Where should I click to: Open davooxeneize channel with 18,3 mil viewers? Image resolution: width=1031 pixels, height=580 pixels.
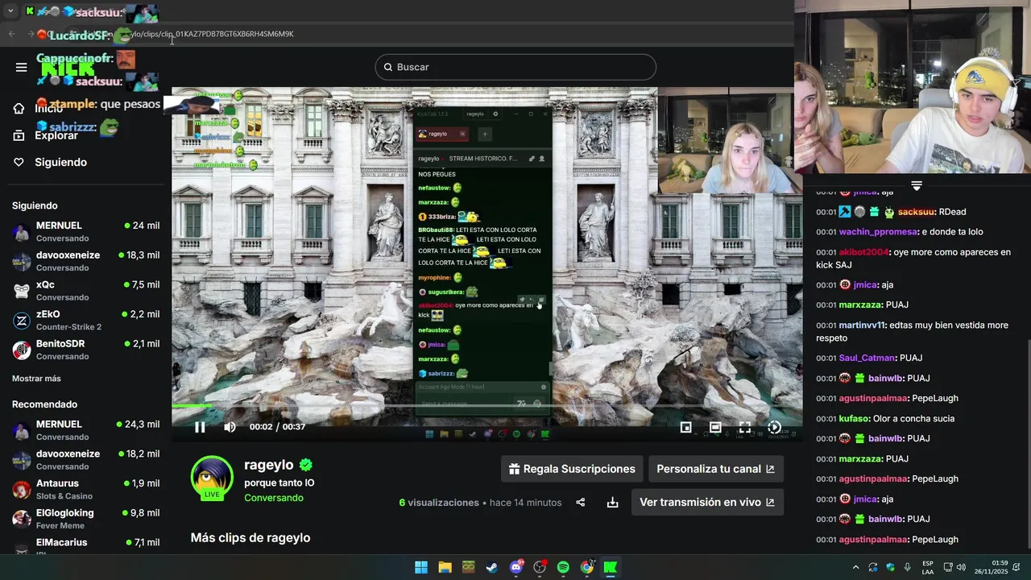86,261
